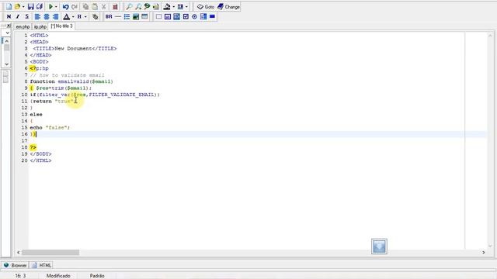Cut the selected text
This screenshot has width=497, height=279.
tap(103, 7)
